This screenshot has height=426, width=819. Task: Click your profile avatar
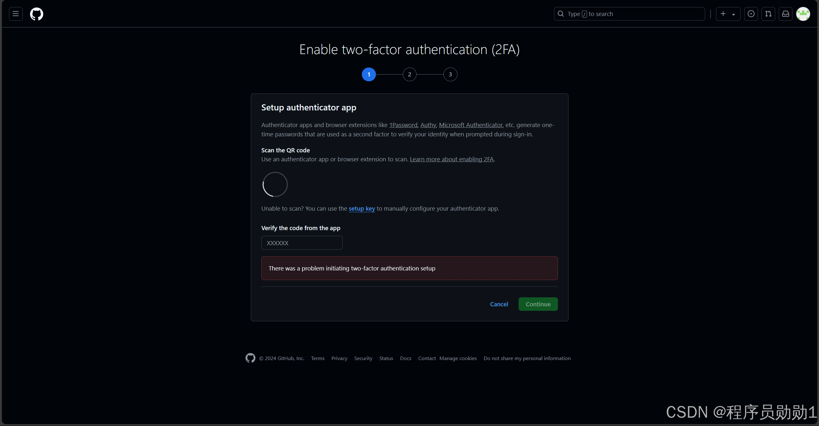[x=803, y=14]
